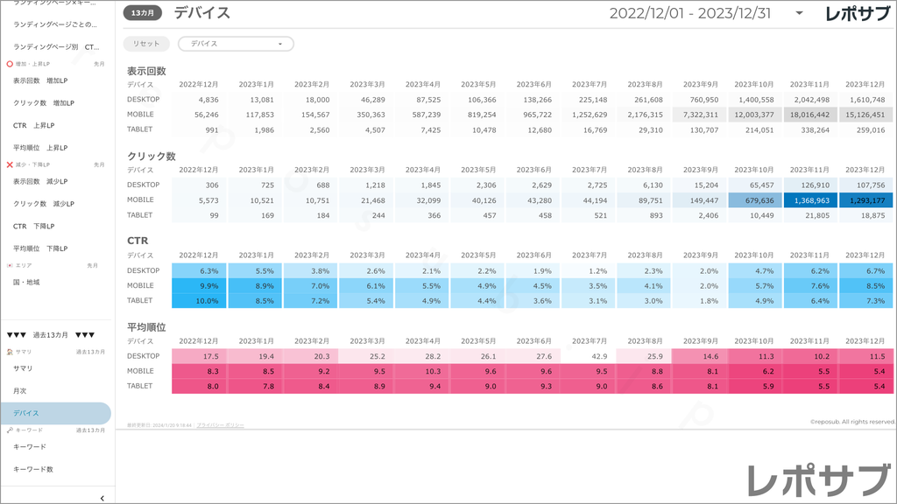
Task: Click the キーワード section key icon
Action: 10,430
